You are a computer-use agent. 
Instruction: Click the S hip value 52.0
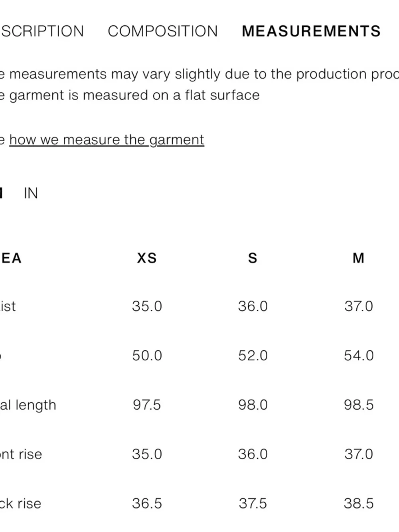[253, 355]
